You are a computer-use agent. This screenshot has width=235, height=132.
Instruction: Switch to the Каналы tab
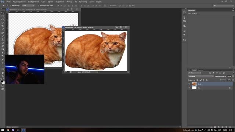click(200, 70)
